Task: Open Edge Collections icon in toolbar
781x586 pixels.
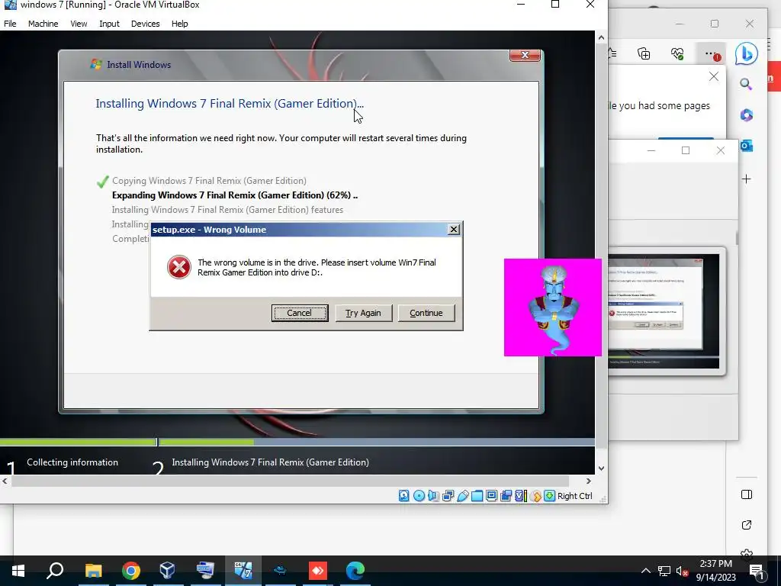Action: point(644,54)
